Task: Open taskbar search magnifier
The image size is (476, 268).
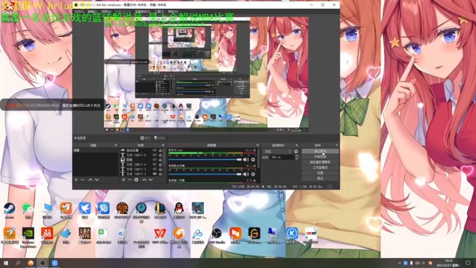Action: (x=18, y=263)
